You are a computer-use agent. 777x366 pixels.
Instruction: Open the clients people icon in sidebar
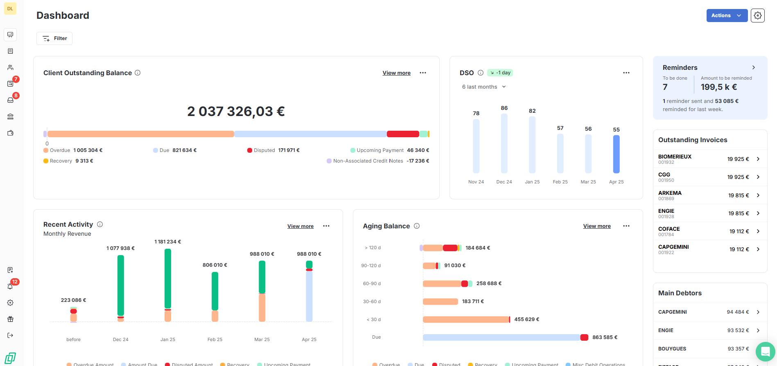(x=10, y=67)
